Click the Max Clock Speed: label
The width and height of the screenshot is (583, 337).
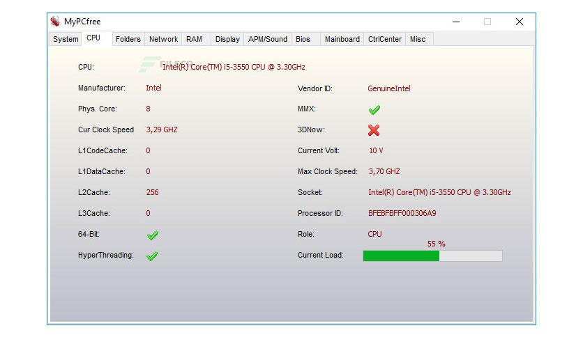pyautogui.click(x=327, y=171)
